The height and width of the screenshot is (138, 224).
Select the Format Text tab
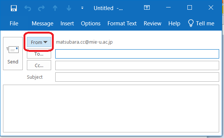click(122, 23)
